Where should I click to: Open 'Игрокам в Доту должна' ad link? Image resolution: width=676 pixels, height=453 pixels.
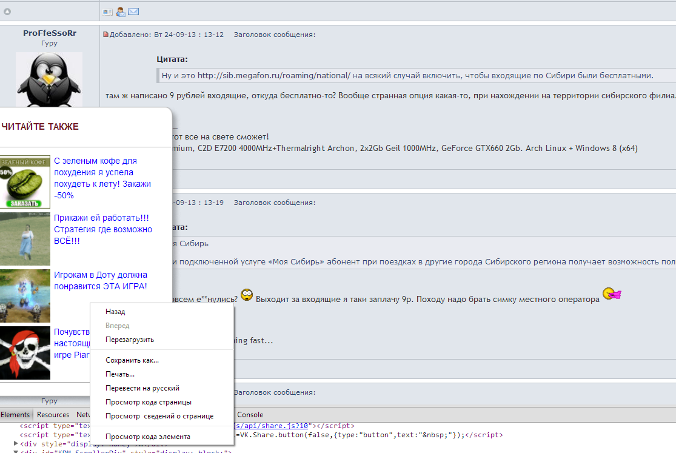click(101, 280)
